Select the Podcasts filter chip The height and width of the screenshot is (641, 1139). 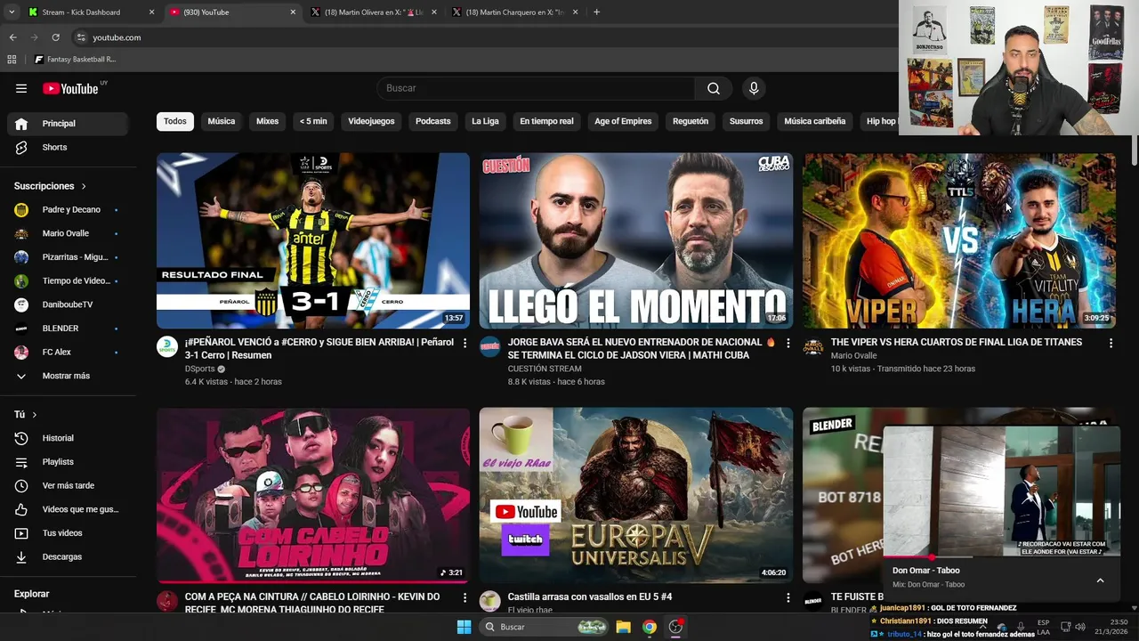tap(433, 121)
